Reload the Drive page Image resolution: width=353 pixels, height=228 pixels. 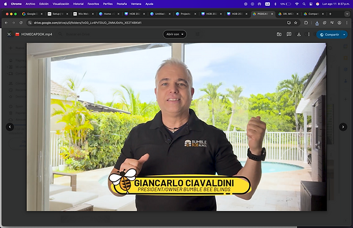[x=21, y=23]
